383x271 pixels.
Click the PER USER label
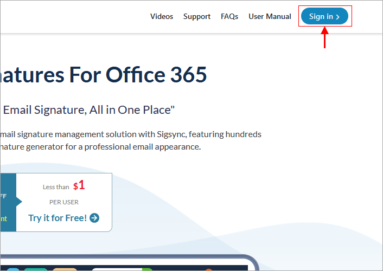pyautogui.click(x=64, y=202)
